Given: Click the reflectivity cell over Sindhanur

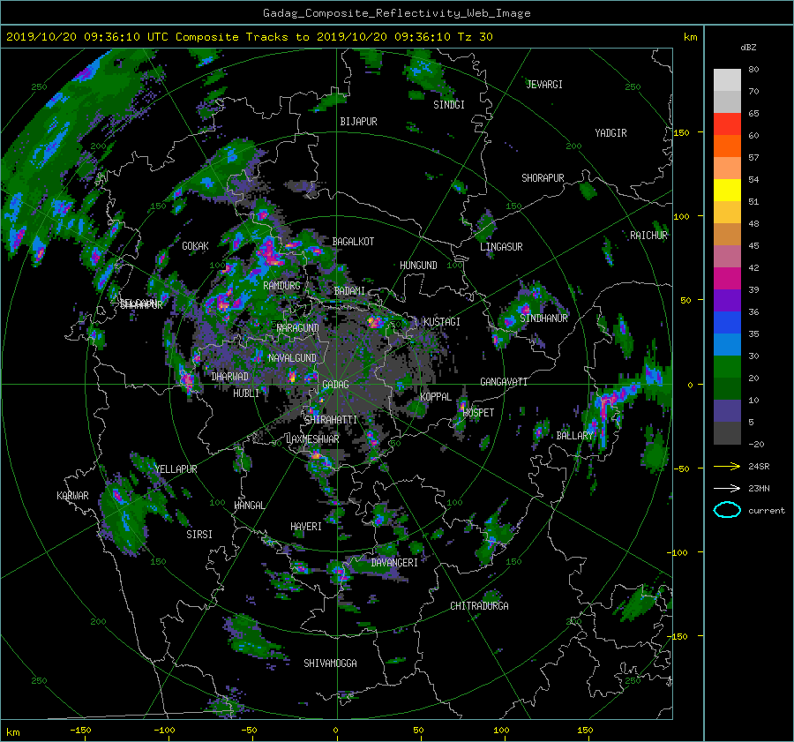Looking at the screenshot, I should point(524,308).
